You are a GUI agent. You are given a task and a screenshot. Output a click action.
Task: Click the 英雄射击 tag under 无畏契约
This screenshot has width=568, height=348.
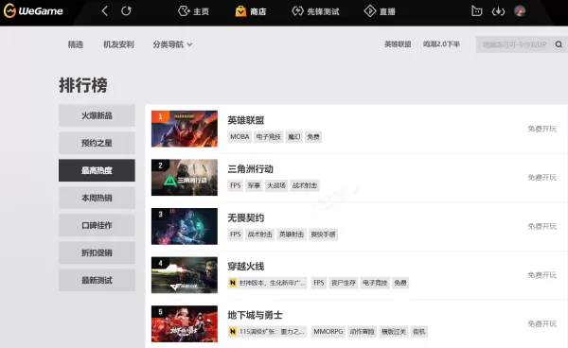pyautogui.click(x=292, y=235)
